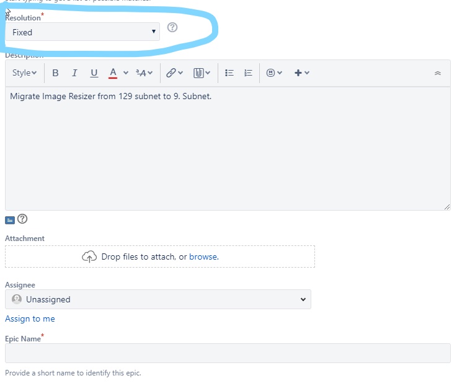Click the description text about Image Resizer
Screen dimensions: 457x386
coord(111,96)
